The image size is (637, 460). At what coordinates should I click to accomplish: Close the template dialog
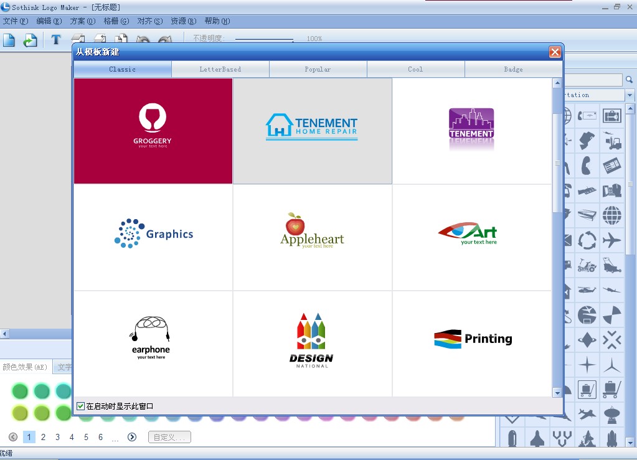[555, 52]
